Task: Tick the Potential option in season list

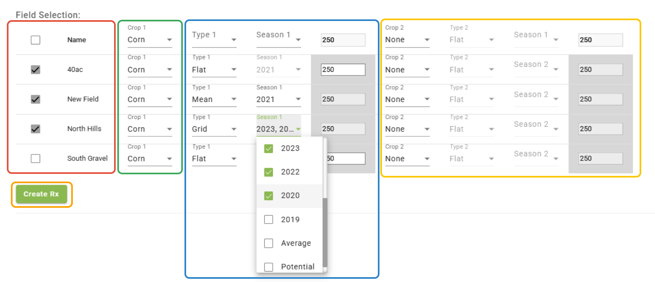Action: (269, 267)
